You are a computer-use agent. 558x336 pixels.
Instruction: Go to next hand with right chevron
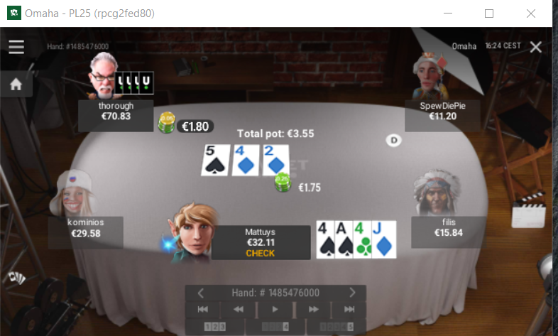tap(352, 293)
